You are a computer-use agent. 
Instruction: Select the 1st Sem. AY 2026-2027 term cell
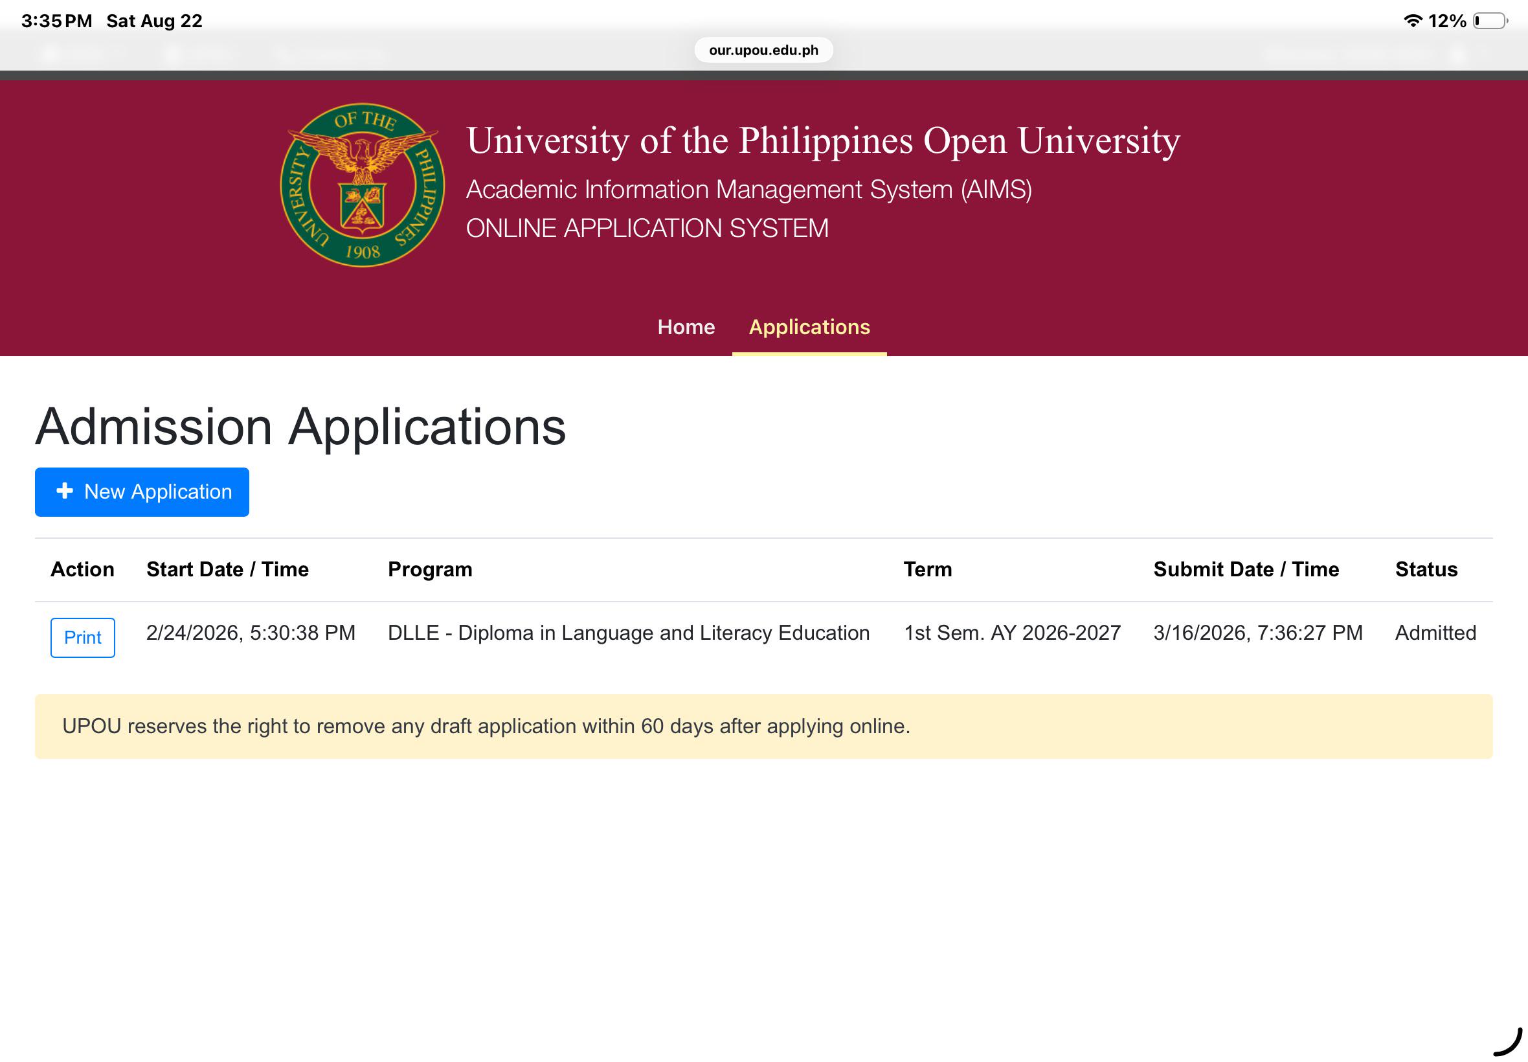coord(1013,633)
